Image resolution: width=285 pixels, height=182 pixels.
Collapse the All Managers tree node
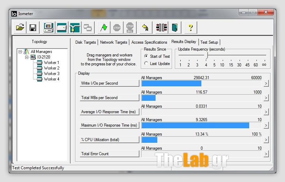click(x=20, y=52)
